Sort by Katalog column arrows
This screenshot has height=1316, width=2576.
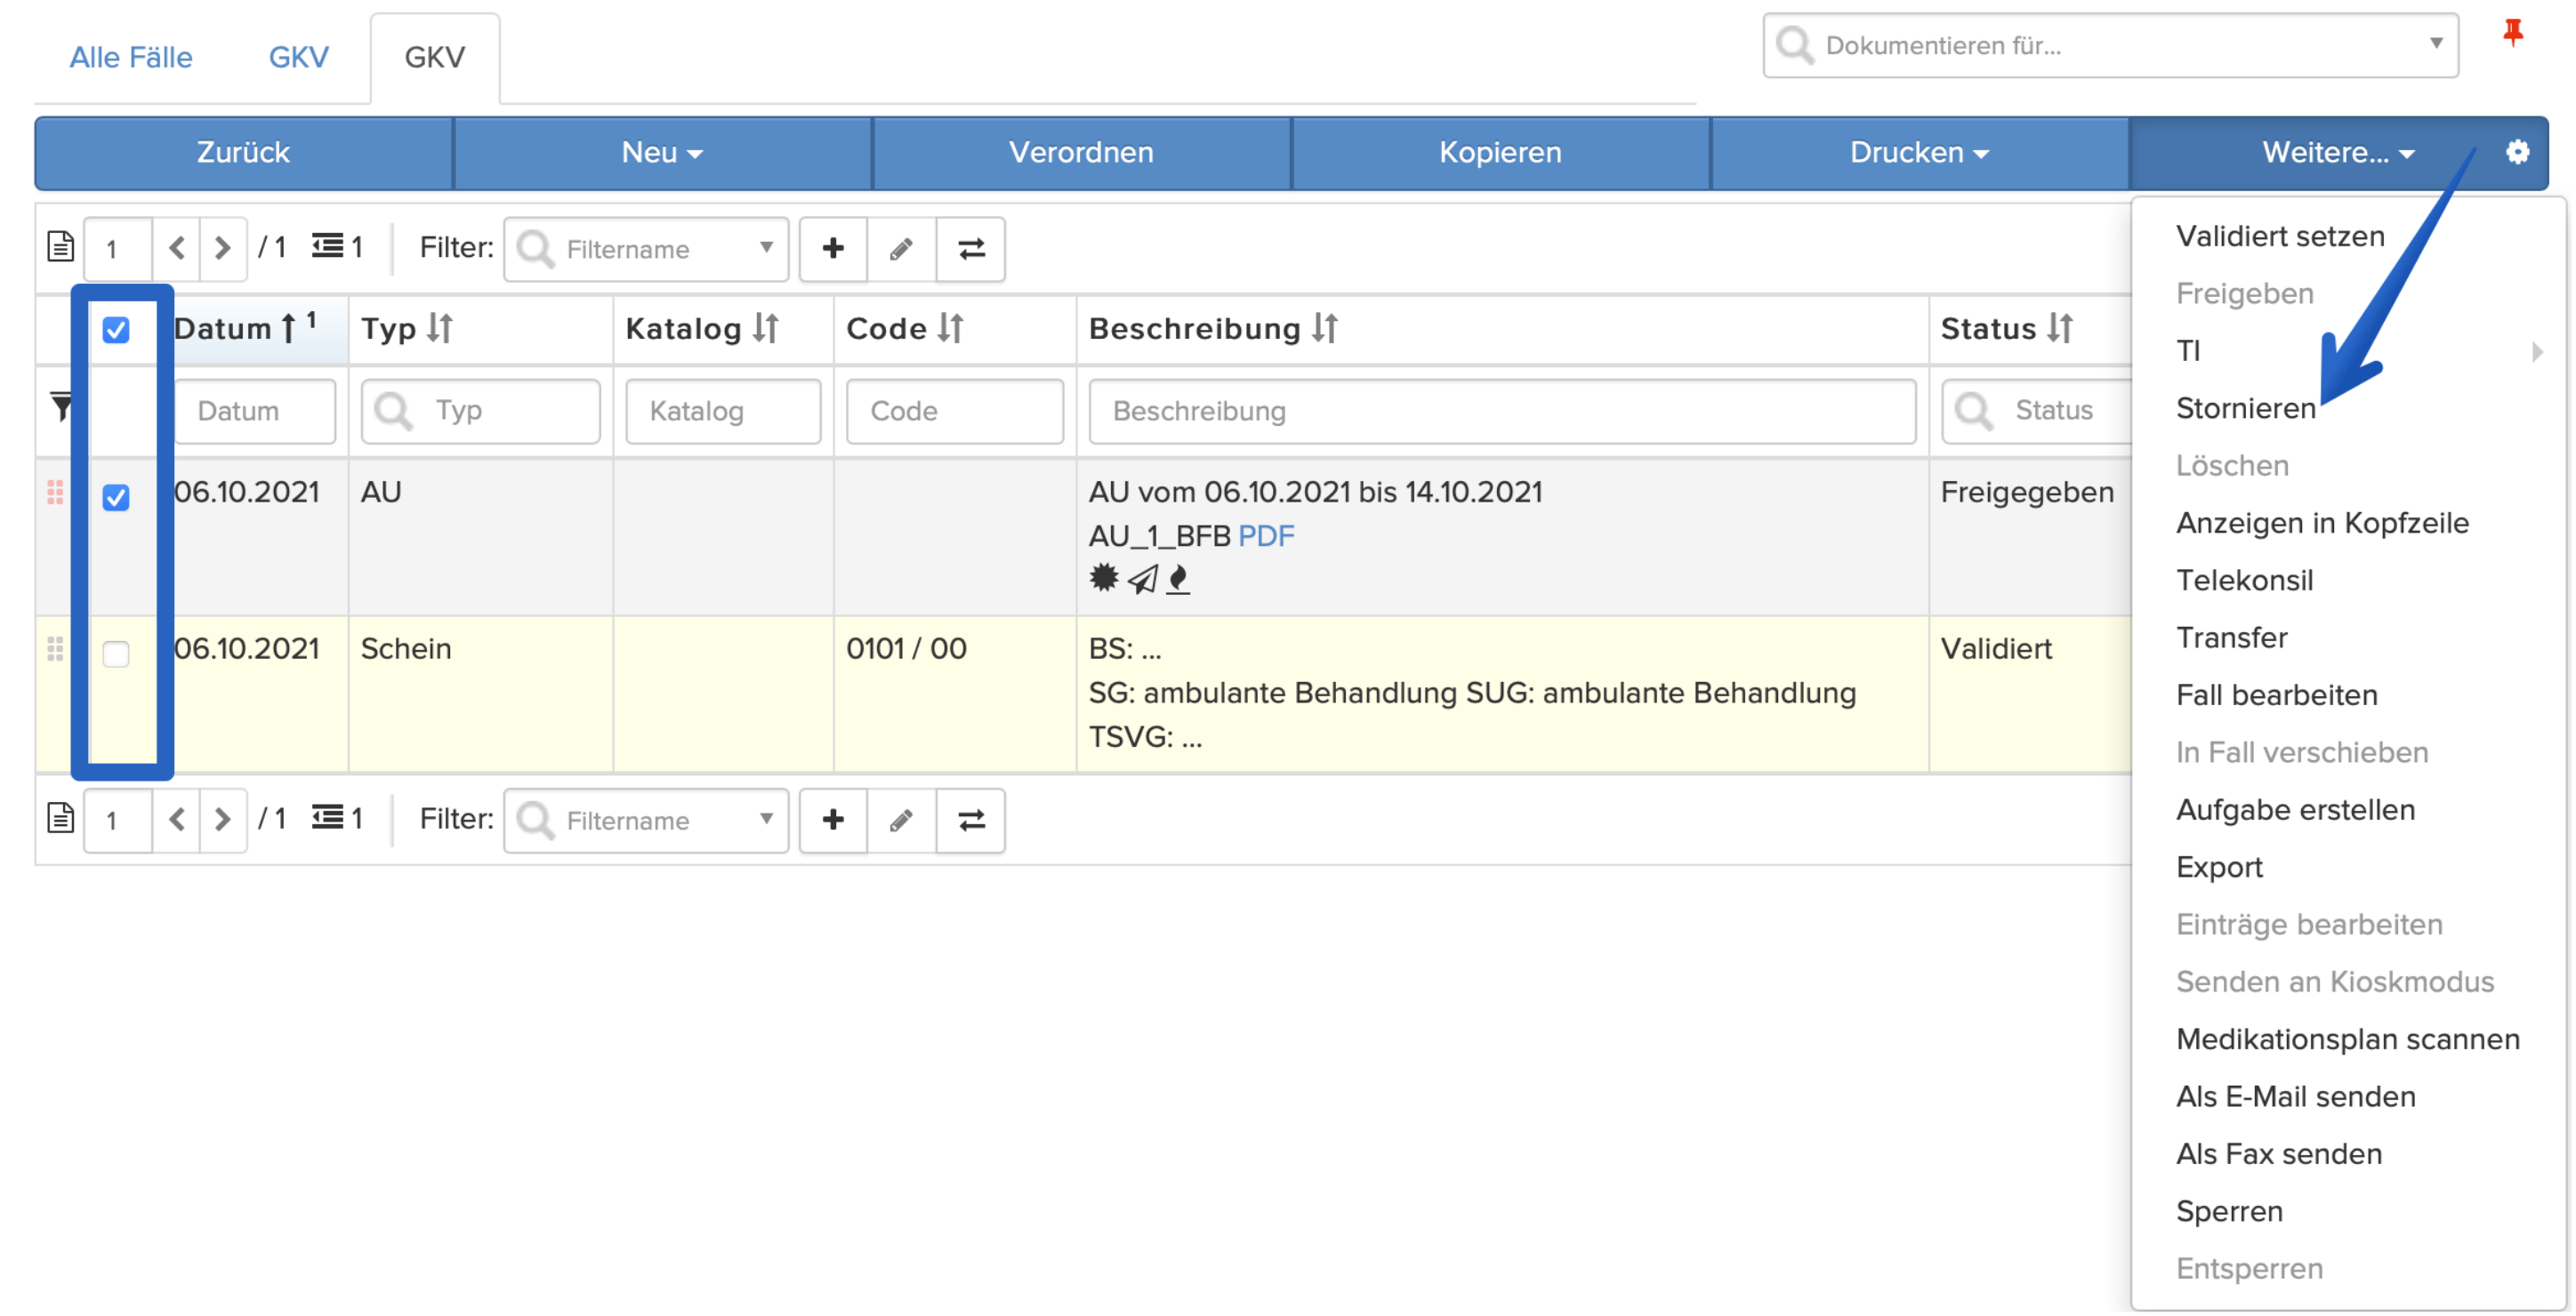click(765, 328)
